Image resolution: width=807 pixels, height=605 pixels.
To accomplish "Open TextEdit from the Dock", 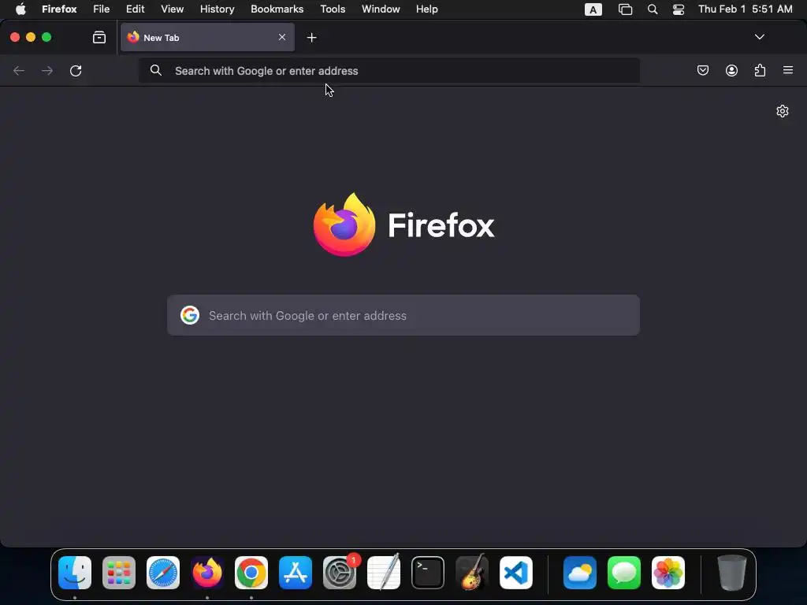I will click(x=384, y=573).
